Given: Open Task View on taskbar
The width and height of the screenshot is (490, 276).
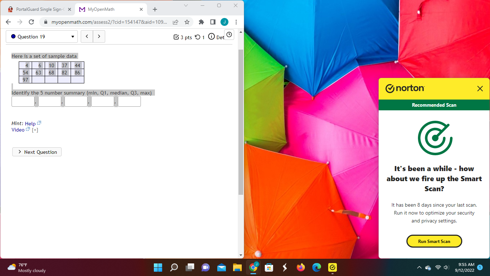Looking at the screenshot, I should [190, 267].
